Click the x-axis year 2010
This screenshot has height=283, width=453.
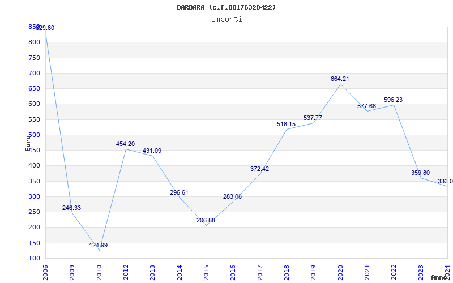99,273
